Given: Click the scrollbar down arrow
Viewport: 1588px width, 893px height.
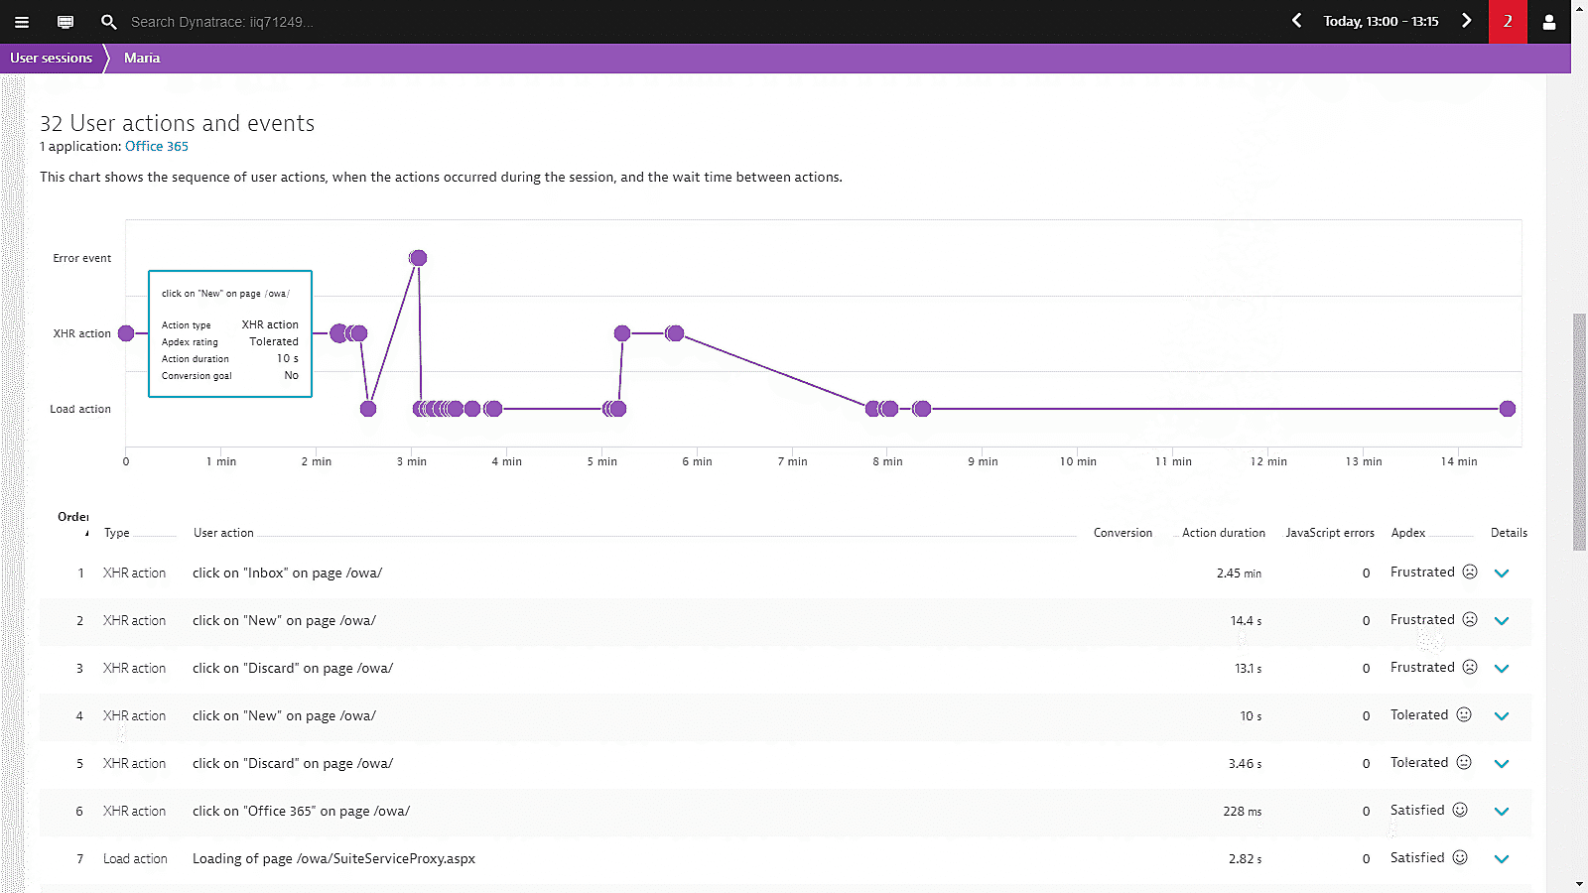Looking at the screenshot, I should [x=1579, y=884].
